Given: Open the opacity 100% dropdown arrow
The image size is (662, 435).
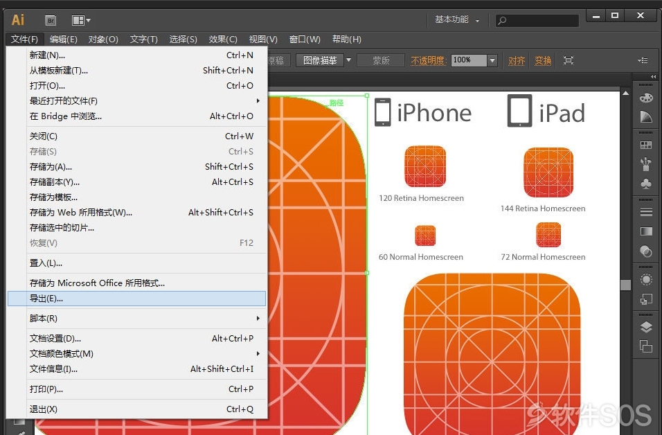Looking at the screenshot, I should click(492, 60).
